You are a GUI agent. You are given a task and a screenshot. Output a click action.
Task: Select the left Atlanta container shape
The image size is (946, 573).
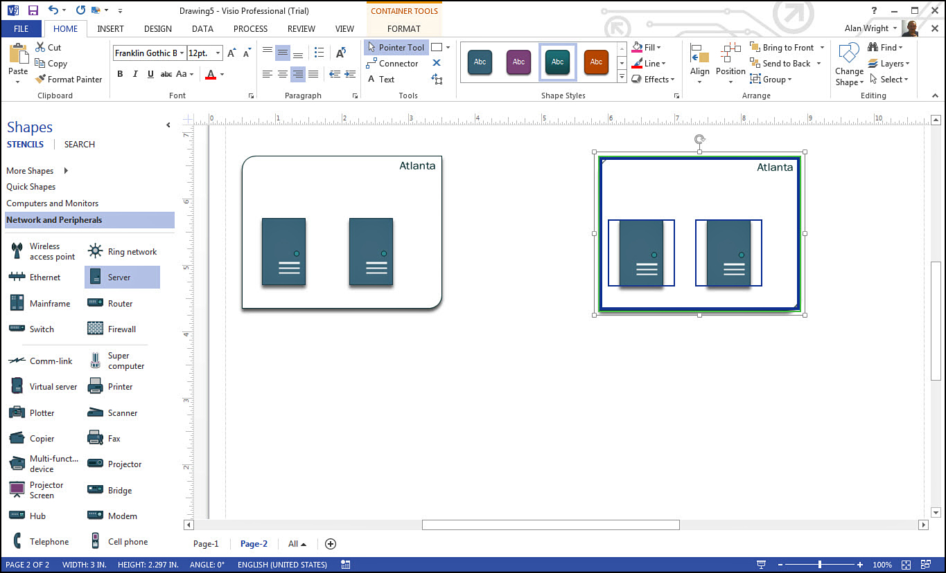pos(342,233)
